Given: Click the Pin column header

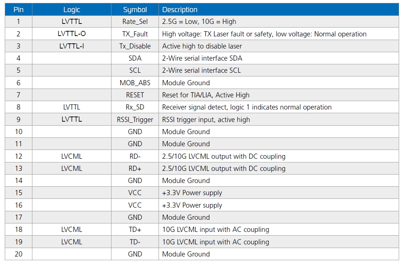Looking at the screenshot, I should pos(18,10).
